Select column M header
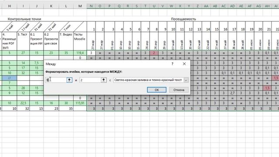 click(x=80, y=6)
